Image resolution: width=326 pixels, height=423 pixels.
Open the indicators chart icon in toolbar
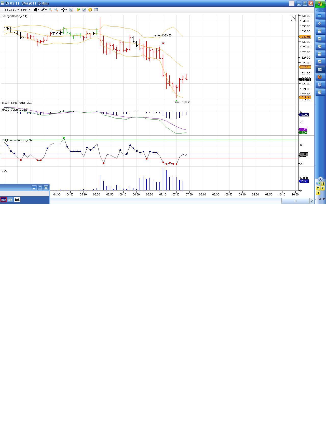(x=84, y=10)
